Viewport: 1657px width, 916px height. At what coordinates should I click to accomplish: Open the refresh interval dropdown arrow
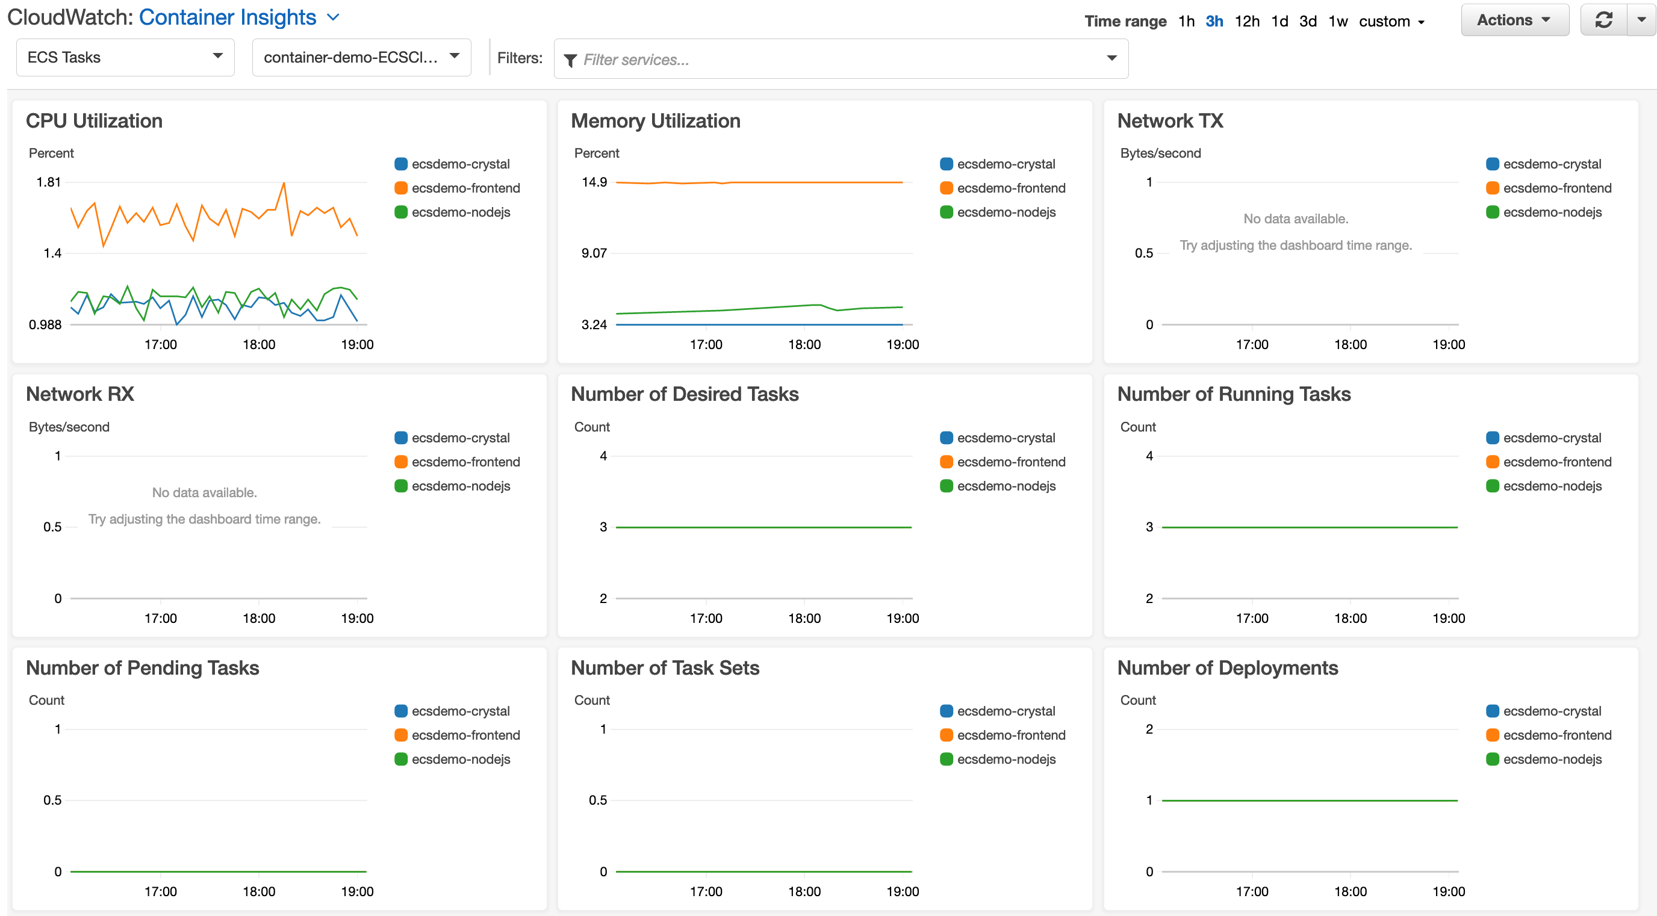pyautogui.click(x=1641, y=20)
